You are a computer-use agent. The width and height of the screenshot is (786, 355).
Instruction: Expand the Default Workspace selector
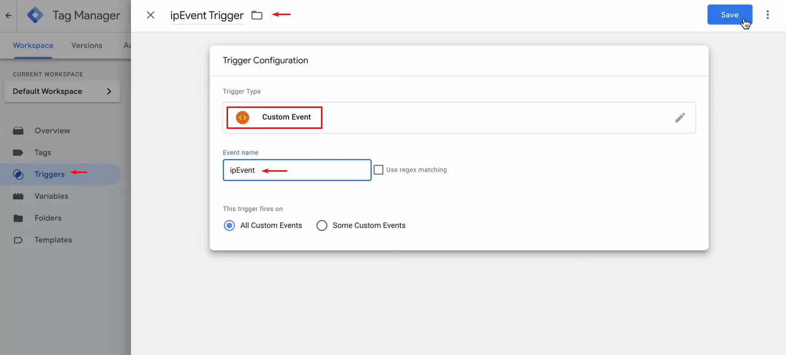[x=62, y=91]
